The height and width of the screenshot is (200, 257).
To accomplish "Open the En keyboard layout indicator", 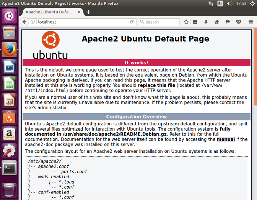I will (220, 3).
